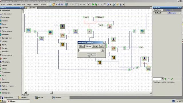Save the project with the first floppy icon

(59, 5)
